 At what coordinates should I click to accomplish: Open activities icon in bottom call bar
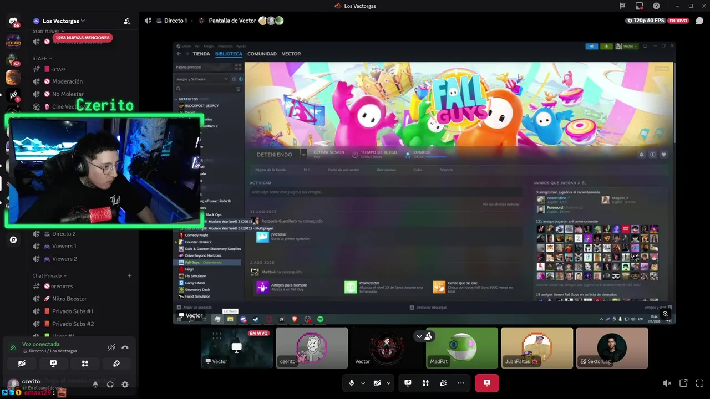425,383
